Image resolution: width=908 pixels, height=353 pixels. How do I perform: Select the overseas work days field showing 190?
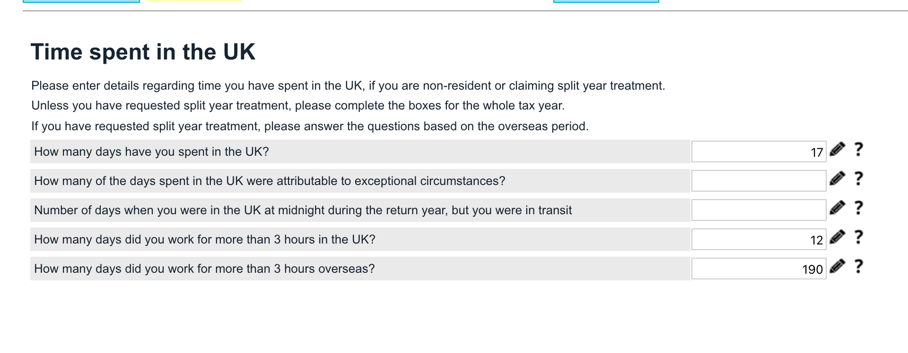(759, 269)
